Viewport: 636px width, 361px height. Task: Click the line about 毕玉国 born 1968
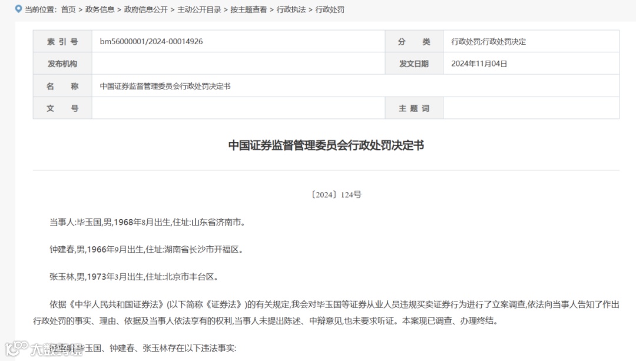tap(147, 222)
